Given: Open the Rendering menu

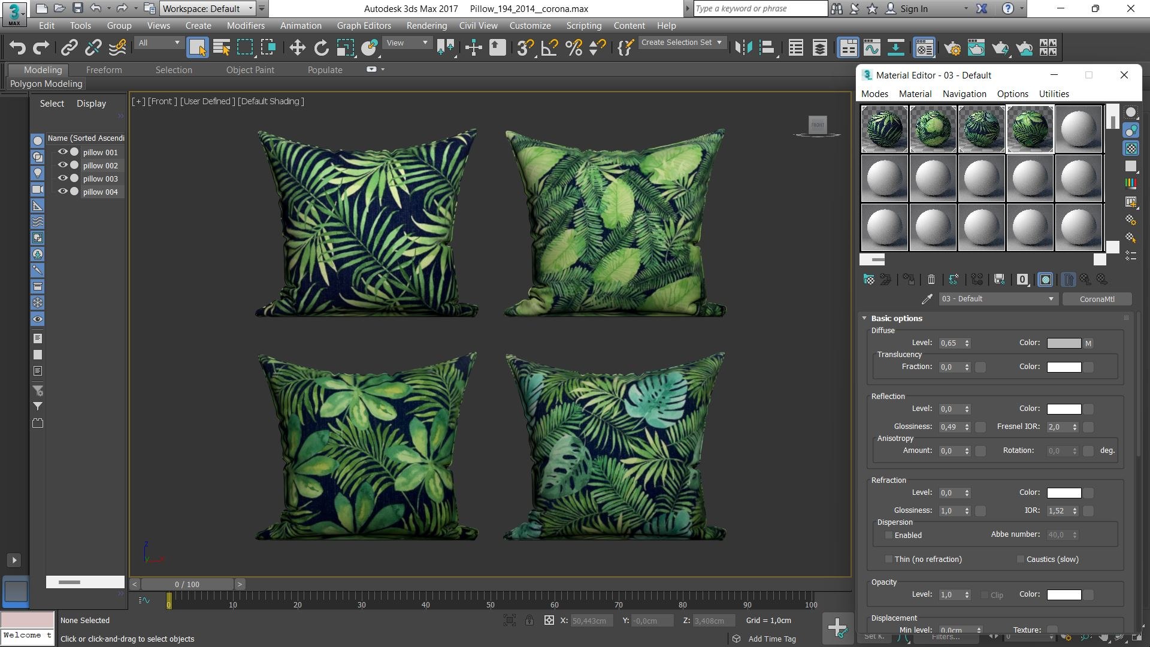Looking at the screenshot, I should click(x=426, y=26).
